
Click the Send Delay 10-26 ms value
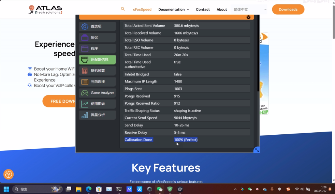(x=181, y=125)
